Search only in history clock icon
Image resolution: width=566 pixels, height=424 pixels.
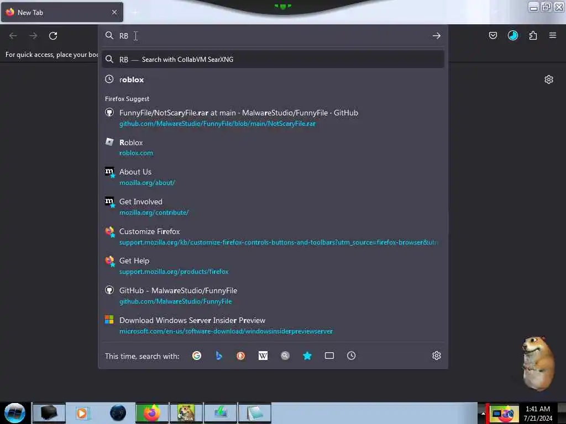click(x=351, y=356)
